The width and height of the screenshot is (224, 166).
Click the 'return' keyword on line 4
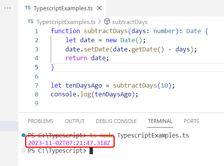(76, 58)
